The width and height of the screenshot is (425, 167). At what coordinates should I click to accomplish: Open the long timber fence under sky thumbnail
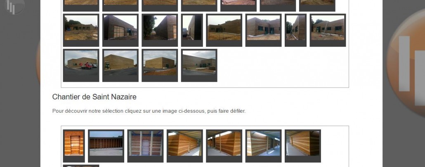click(x=106, y=146)
